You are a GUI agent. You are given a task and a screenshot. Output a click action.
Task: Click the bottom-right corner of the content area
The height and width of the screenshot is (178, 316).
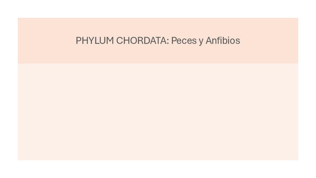tap(297, 159)
